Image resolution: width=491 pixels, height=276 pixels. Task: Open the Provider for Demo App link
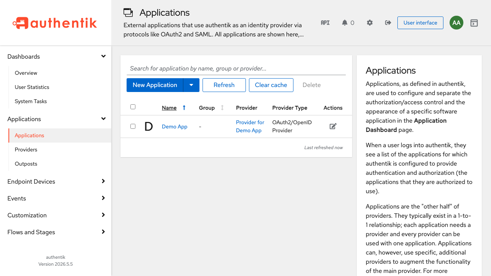(250, 127)
